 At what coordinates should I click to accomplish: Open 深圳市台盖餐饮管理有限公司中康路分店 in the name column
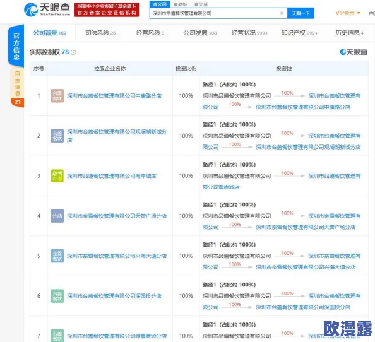[114, 96]
